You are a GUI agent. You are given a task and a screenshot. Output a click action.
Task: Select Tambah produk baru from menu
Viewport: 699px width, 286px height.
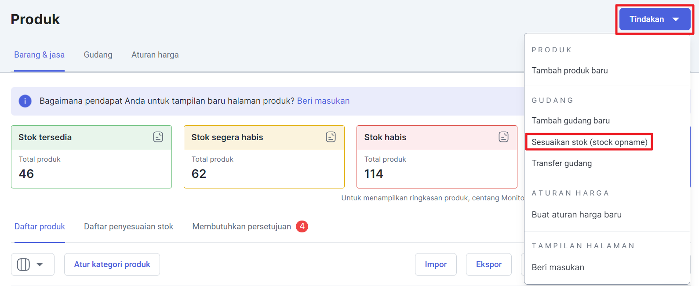point(570,71)
